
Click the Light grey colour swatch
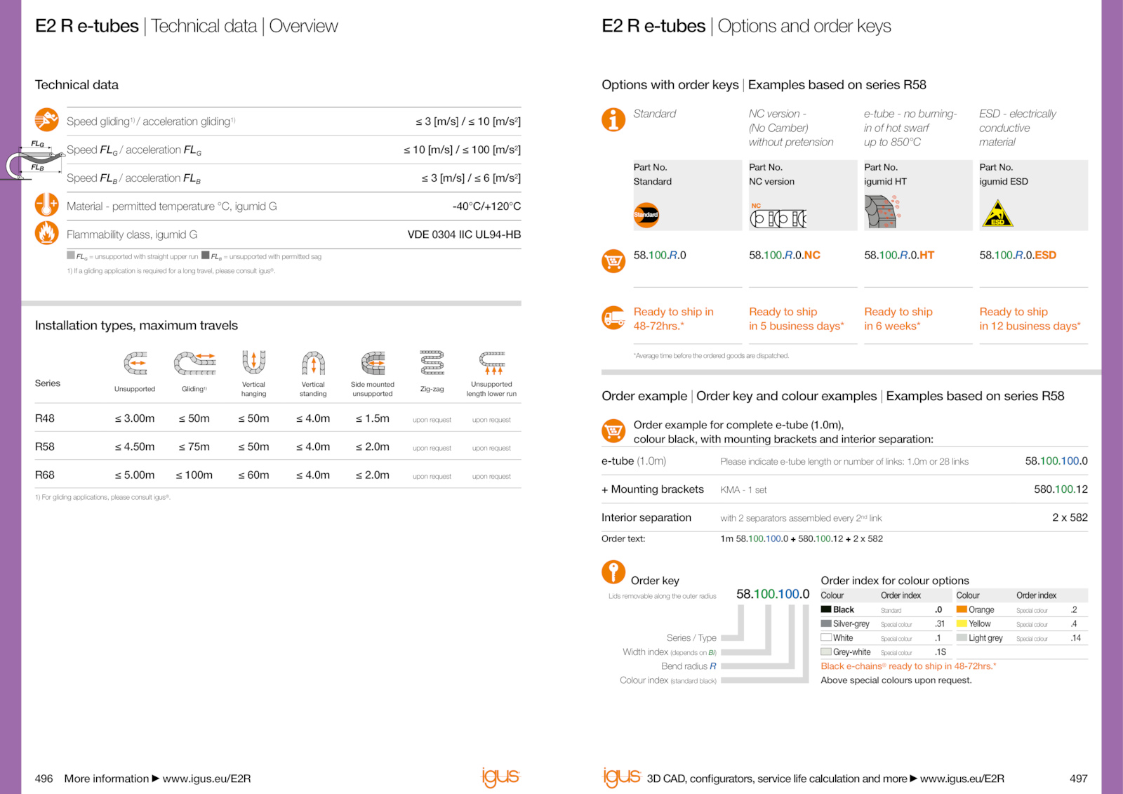click(962, 637)
